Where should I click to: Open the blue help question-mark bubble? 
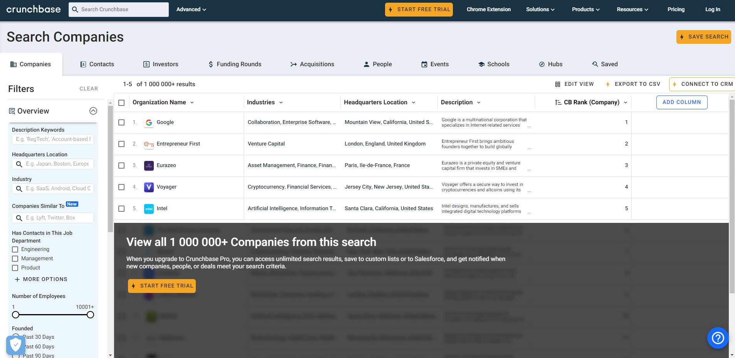tap(718, 338)
